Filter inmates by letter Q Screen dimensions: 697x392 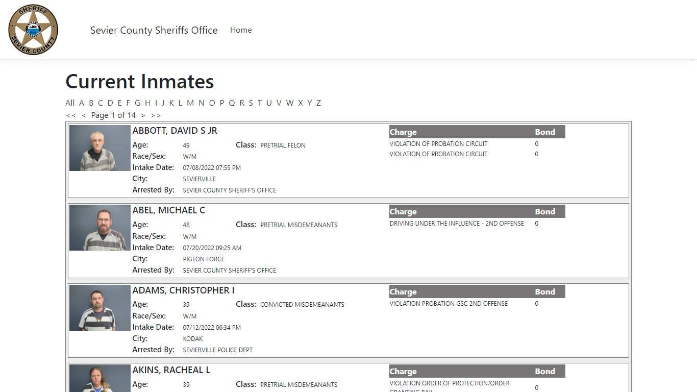click(232, 103)
